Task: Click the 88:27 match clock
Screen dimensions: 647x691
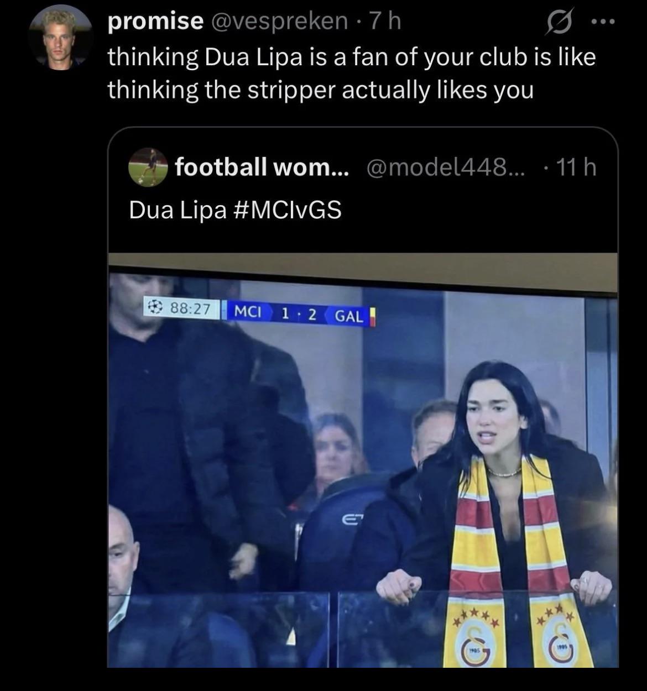Action: coord(190,309)
